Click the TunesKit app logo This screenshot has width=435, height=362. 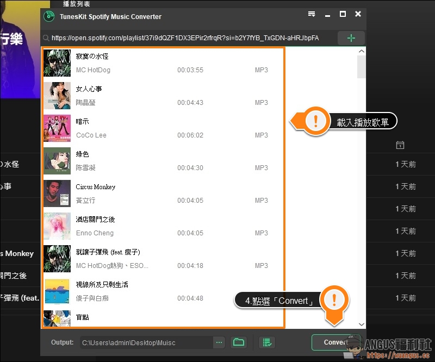tap(49, 16)
